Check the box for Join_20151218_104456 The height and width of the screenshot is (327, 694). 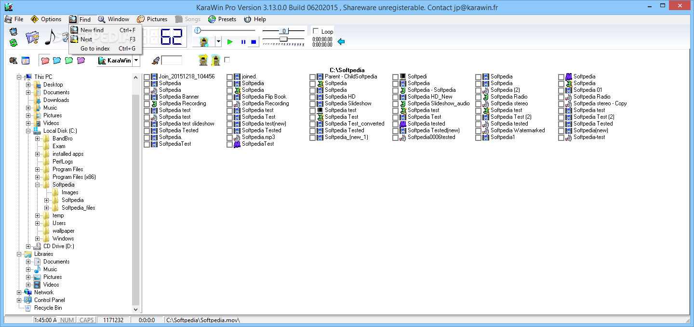(147, 77)
